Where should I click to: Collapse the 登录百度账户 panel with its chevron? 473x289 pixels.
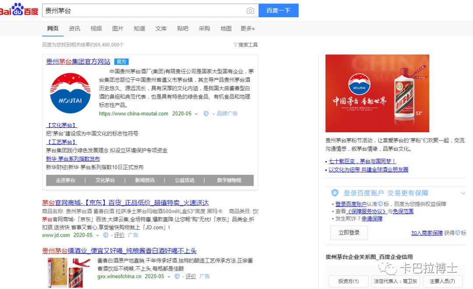[x=463, y=193]
